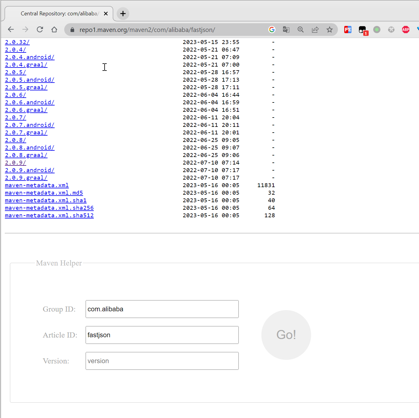Select timestamp 2022-06-11 20:04

(x=211, y=118)
